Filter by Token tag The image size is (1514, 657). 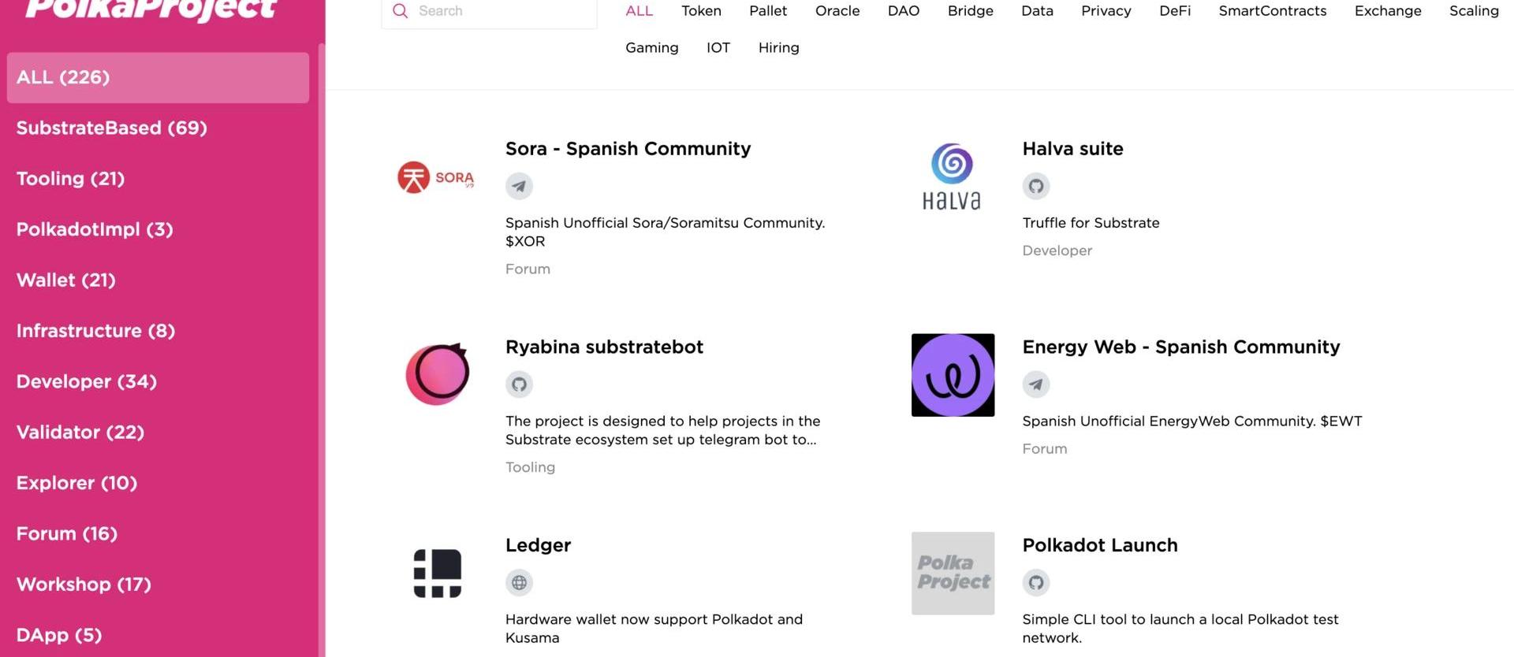tap(701, 11)
